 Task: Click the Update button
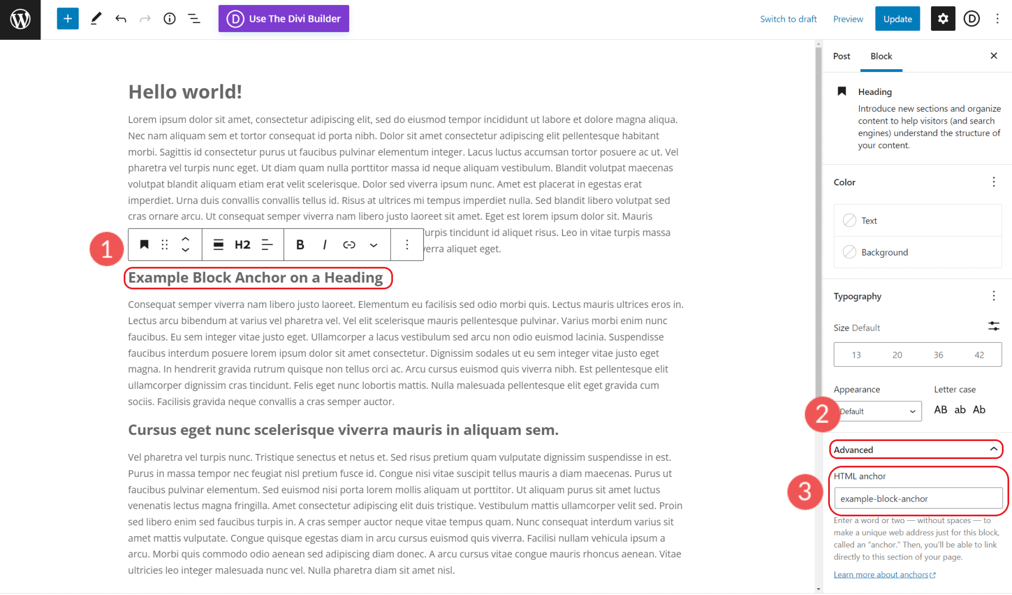pos(897,19)
